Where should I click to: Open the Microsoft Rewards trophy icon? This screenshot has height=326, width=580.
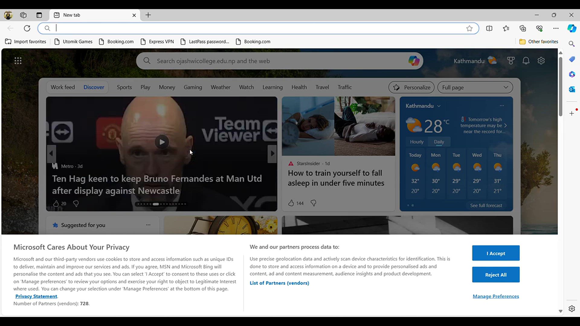tap(511, 61)
